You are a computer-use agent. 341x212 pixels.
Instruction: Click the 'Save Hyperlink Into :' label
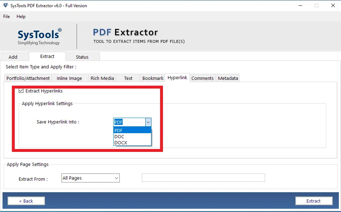pyautogui.click(x=58, y=122)
